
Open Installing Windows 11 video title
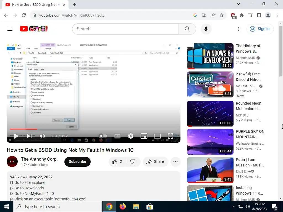click(x=249, y=190)
